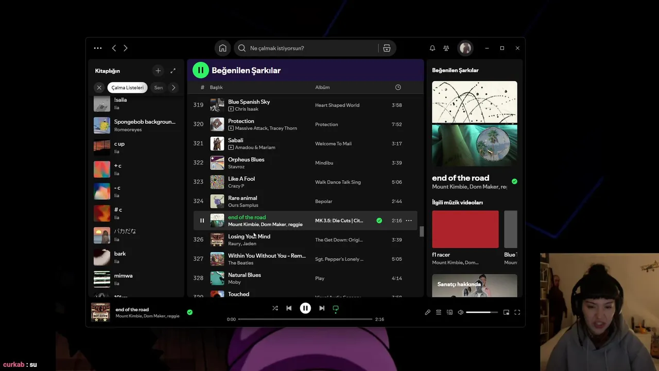Open artist link 'The Beatles'

[x=240, y=263]
